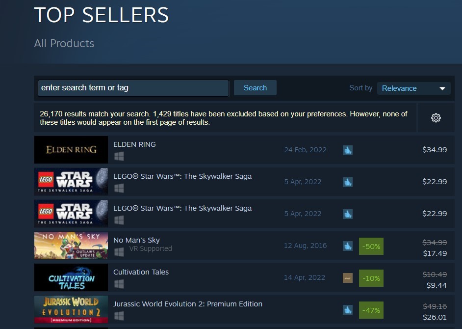Image resolution: width=462 pixels, height=329 pixels.
Task: Click the Search button
Action: (255, 88)
